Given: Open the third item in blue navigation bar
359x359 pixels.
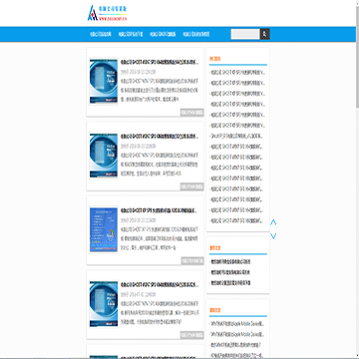Looking at the screenshot, I should point(163,34).
